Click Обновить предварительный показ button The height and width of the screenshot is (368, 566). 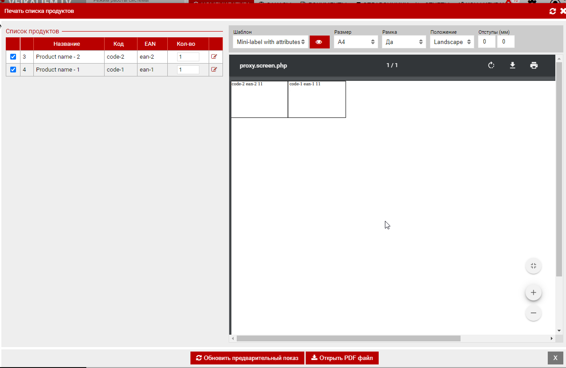(247, 358)
